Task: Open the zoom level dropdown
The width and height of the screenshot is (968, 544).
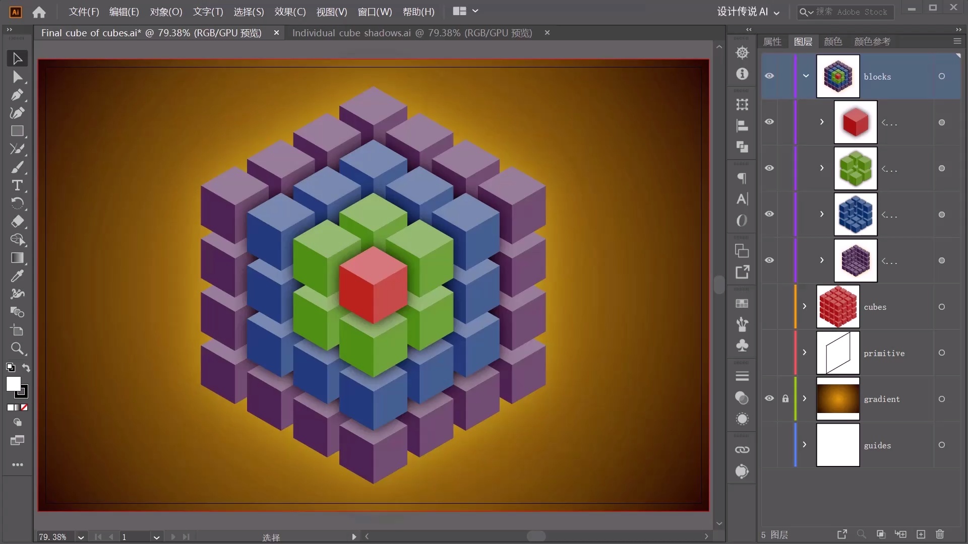Action: click(81, 537)
